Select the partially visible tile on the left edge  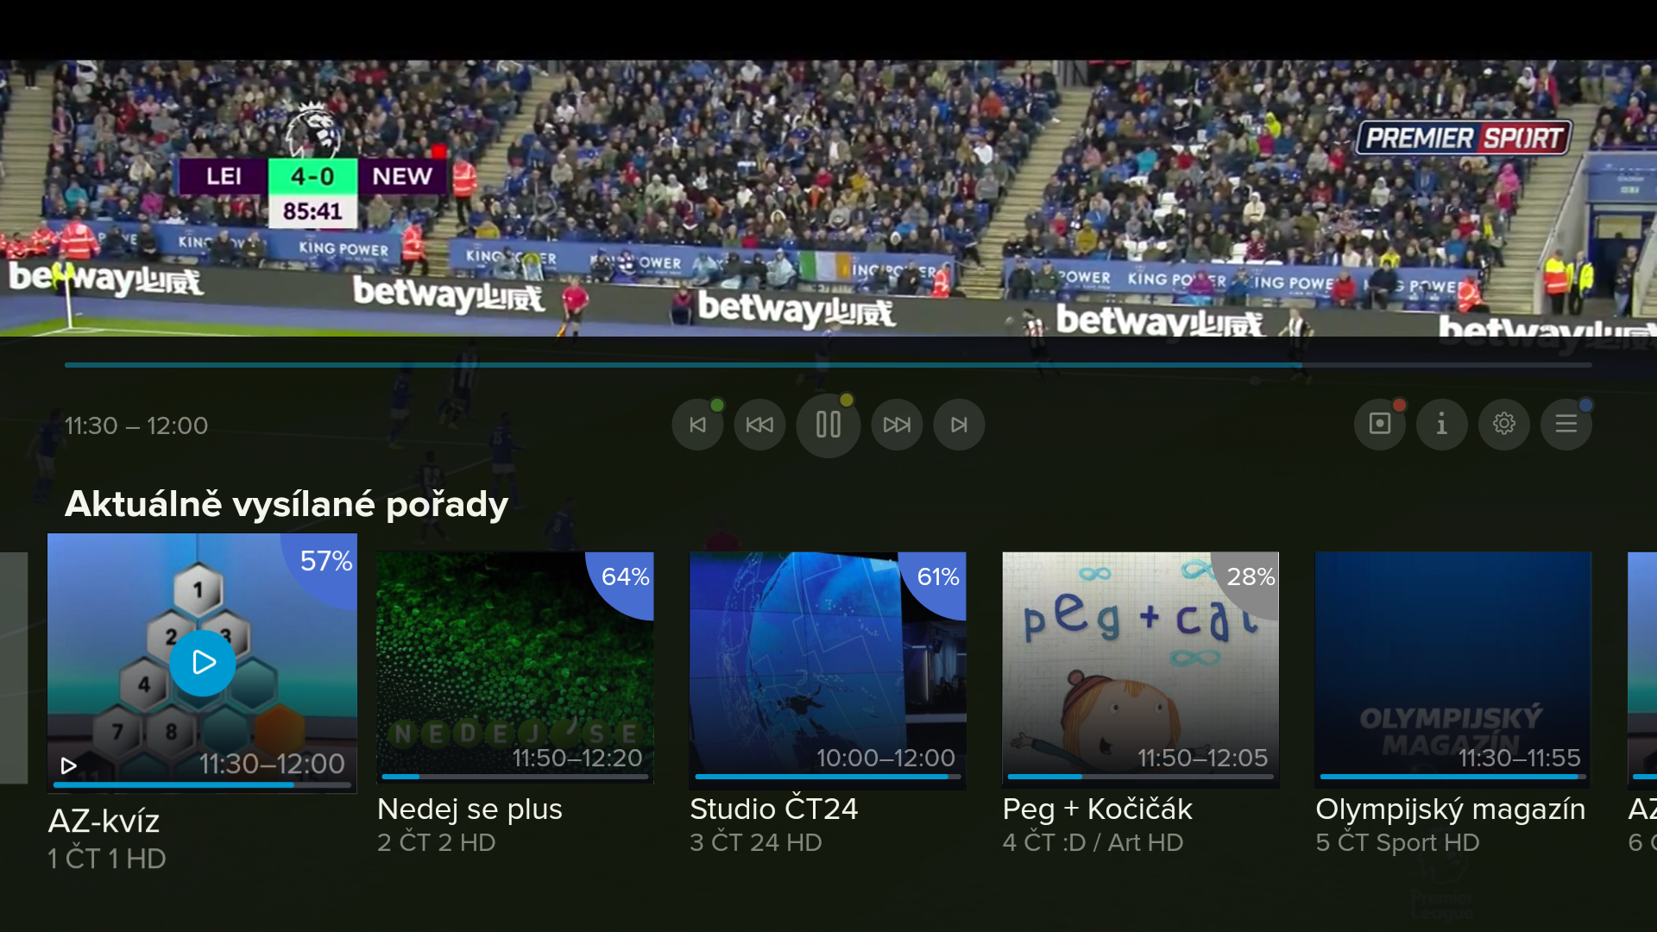pos(14,669)
